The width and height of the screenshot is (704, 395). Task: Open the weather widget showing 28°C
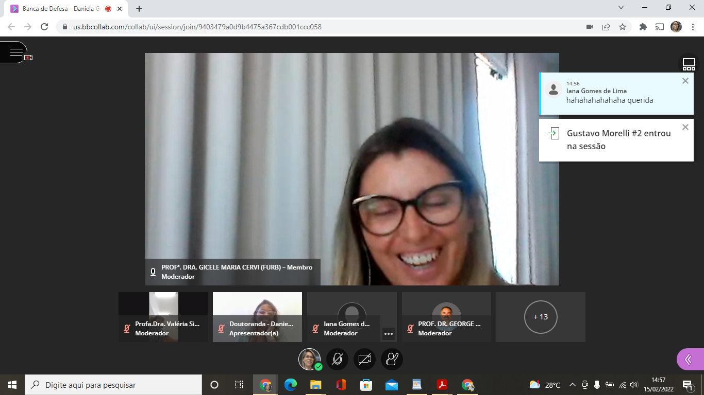point(545,385)
